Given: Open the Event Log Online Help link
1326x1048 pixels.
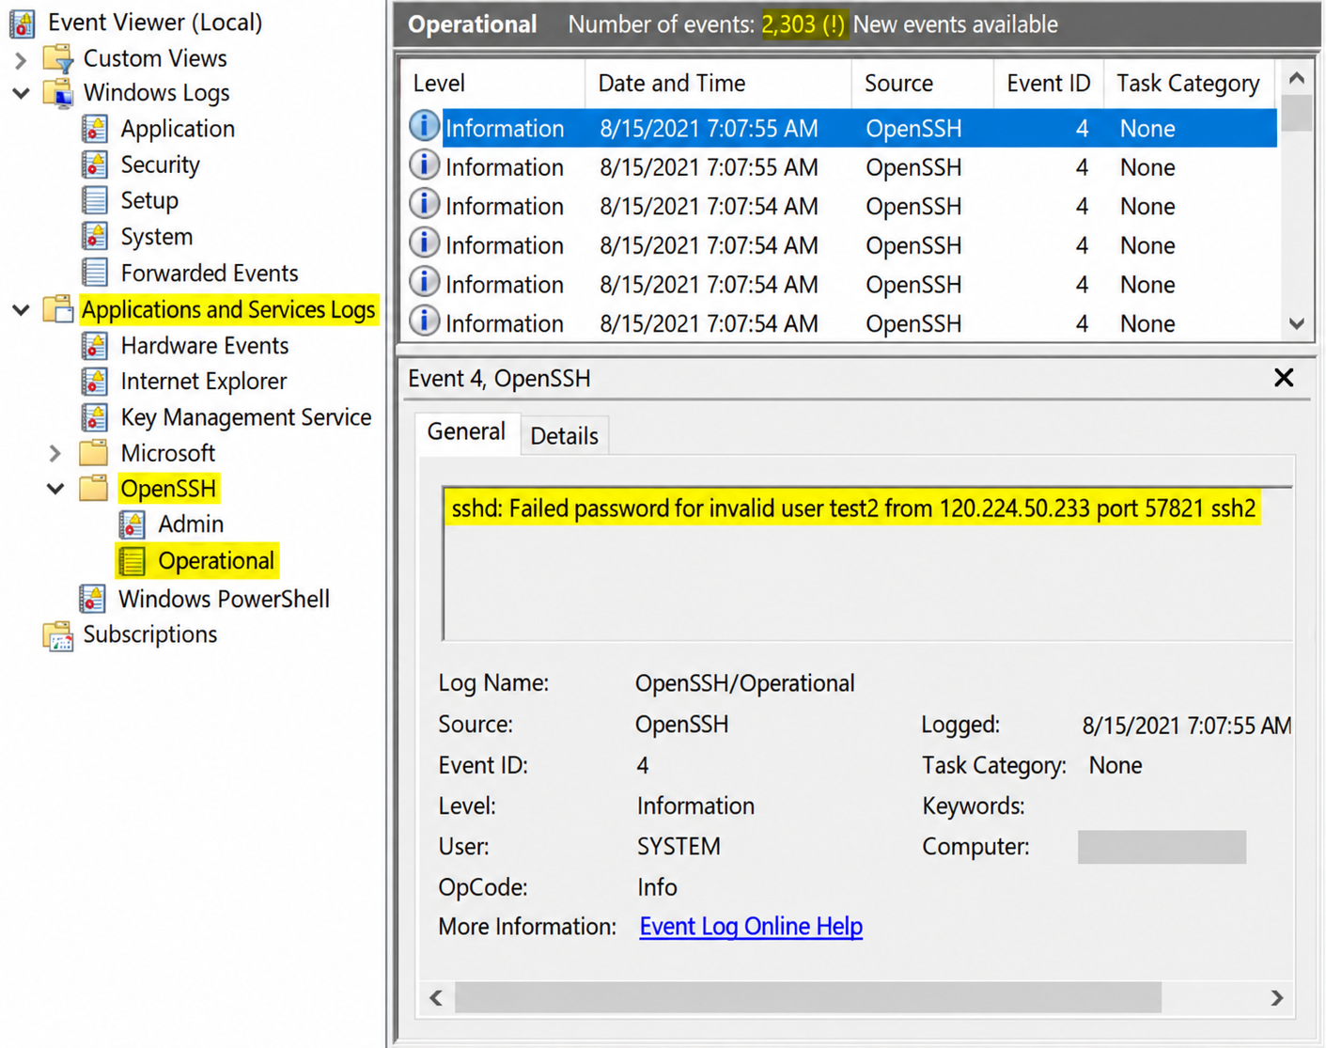Looking at the screenshot, I should coord(751,927).
